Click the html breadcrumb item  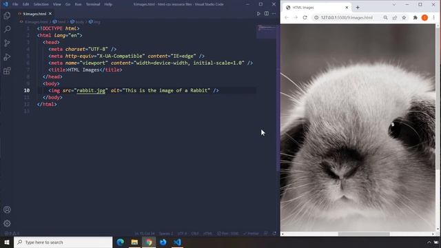click(59, 21)
